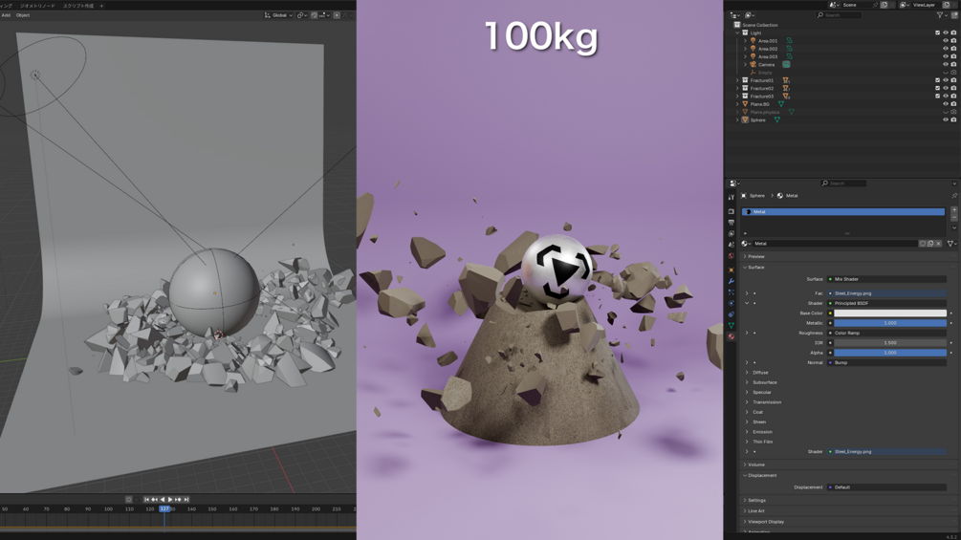
Task: Play the animation forward
Action: tap(170, 500)
